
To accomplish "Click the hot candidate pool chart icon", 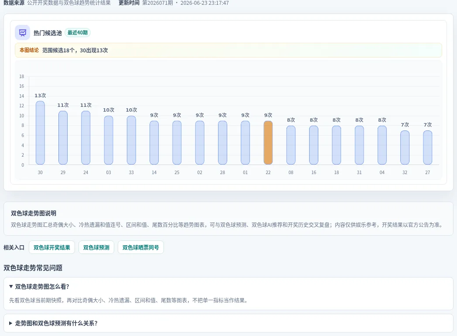I will pos(22,33).
